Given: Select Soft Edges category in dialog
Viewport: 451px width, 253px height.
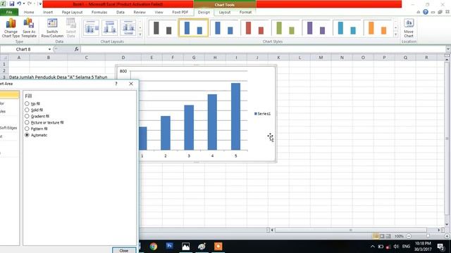Looking at the screenshot, I should tap(8, 128).
